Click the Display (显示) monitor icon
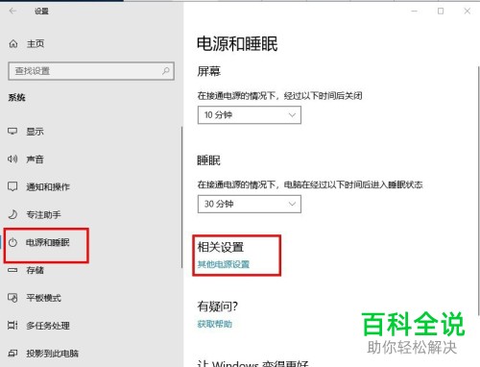 point(12,132)
